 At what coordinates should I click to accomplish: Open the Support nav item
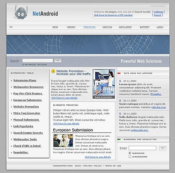pos(144,27)
